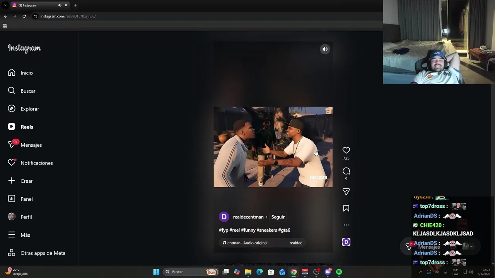The image size is (495, 278).
Task: Open the purple D audio thumbnail
Action: [x=346, y=242]
